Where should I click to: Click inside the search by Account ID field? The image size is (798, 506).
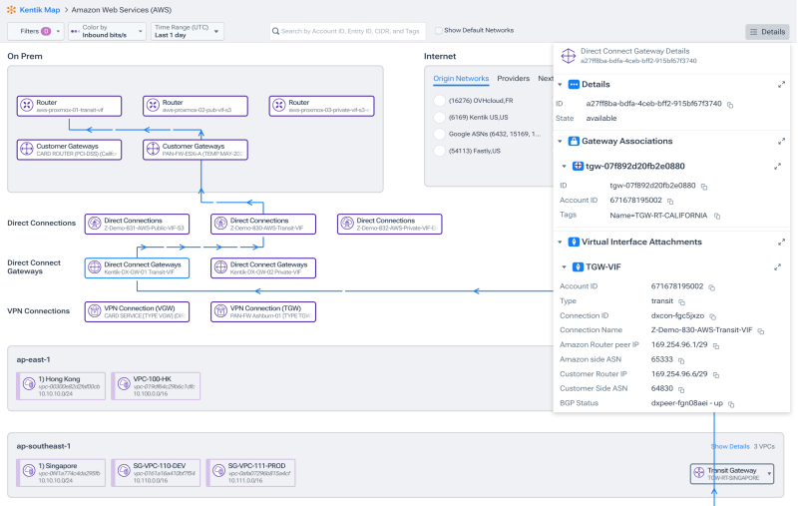point(348,31)
